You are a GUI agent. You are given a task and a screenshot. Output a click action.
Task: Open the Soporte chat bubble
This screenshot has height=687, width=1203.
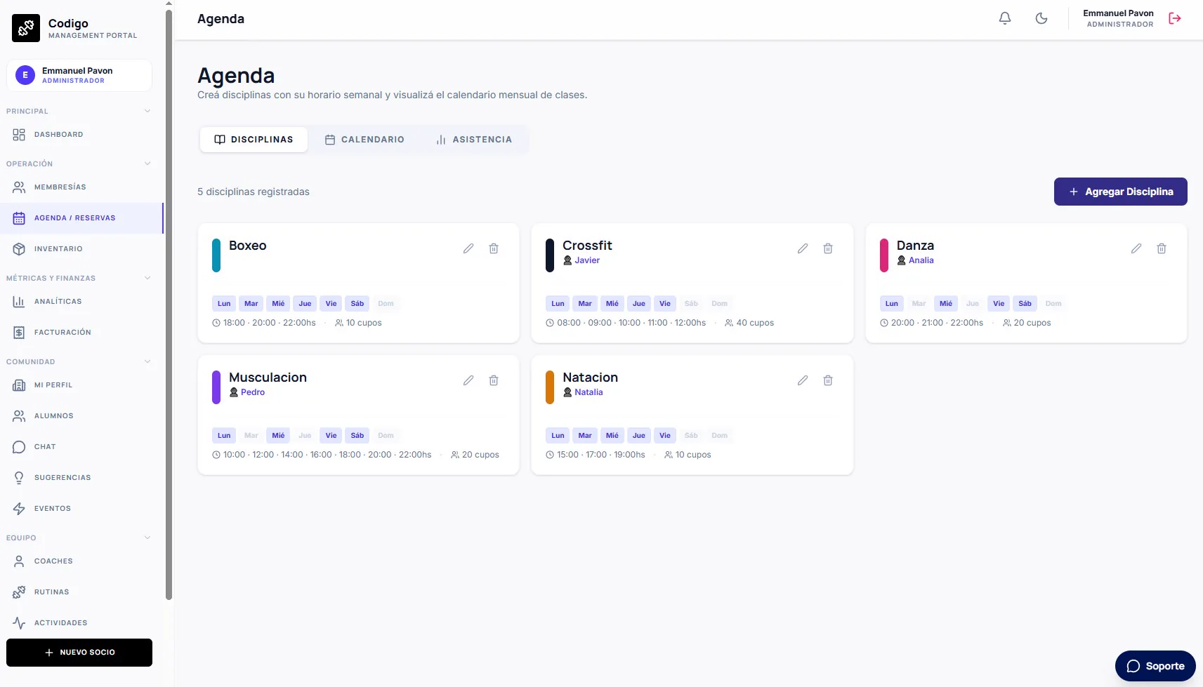tap(1155, 666)
